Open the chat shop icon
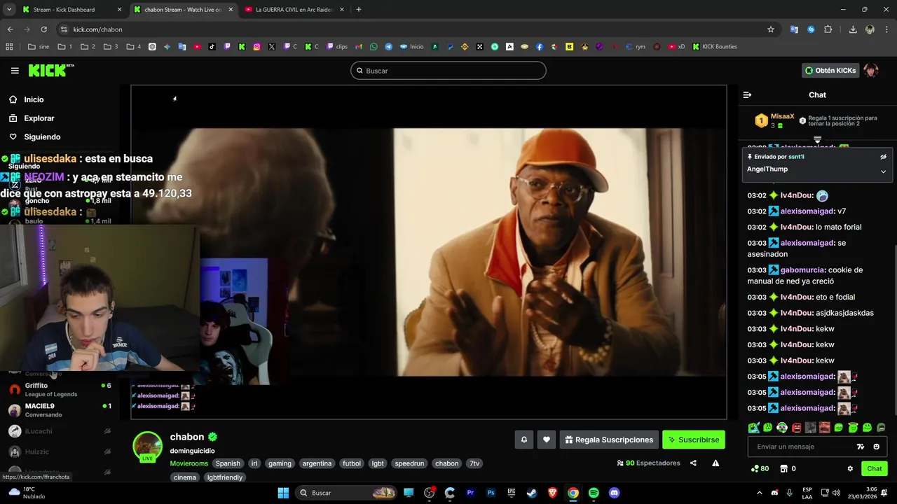This screenshot has width=897, height=504. coord(784,469)
